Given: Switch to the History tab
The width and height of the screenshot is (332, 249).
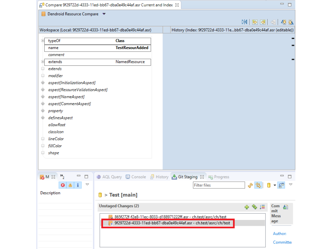Looking at the screenshot, I should [x=159, y=177].
